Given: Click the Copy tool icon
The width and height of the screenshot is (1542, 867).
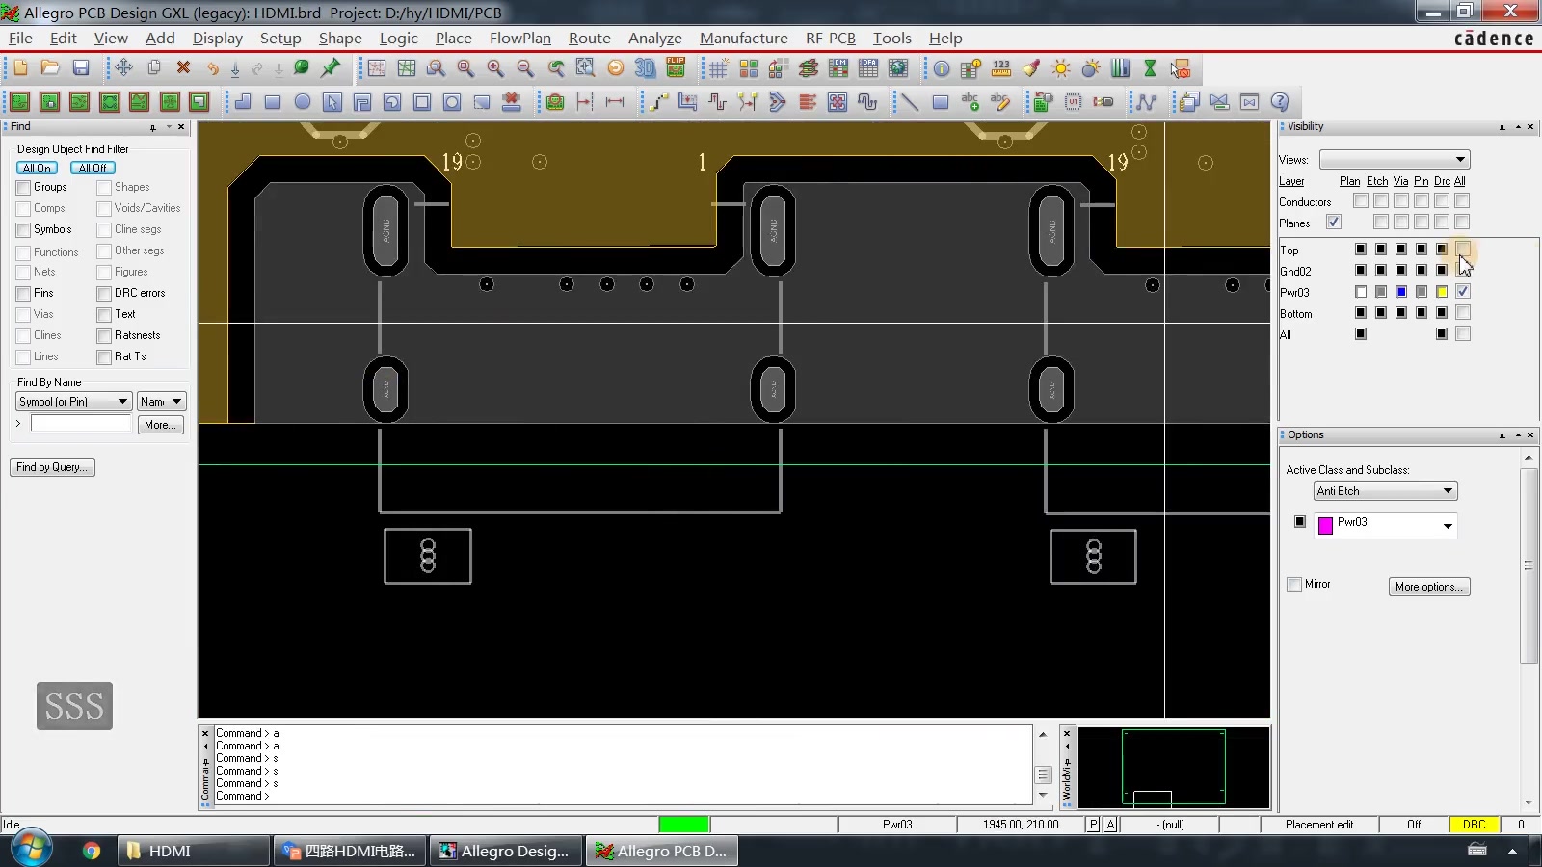Looking at the screenshot, I should pyautogui.click(x=153, y=68).
